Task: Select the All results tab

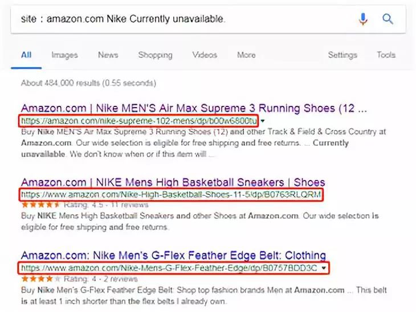Action: (x=26, y=55)
